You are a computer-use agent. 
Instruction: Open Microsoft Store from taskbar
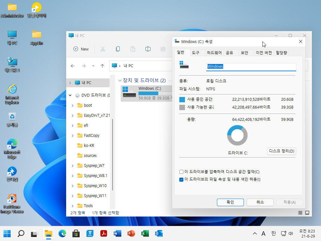[x=76, y=233]
